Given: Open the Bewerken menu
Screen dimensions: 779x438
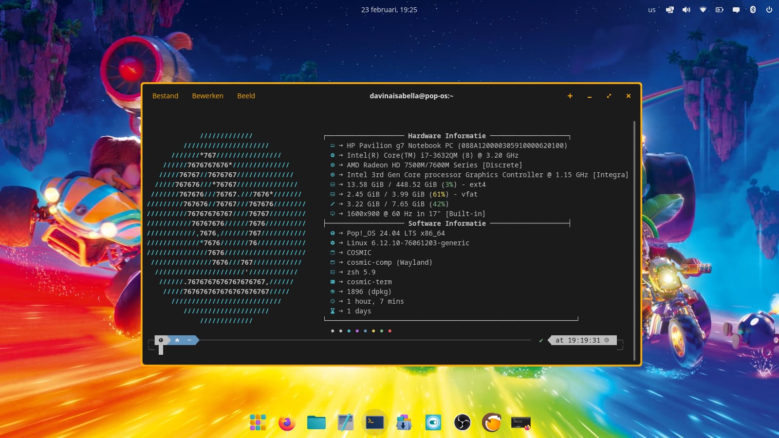Looking at the screenshot, I should click(x=207, y=96).
